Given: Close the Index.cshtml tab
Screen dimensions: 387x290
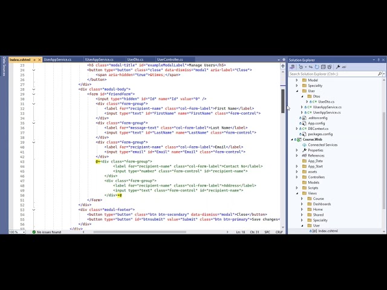Looking at the screenshot, I should (x=39, y=60).
